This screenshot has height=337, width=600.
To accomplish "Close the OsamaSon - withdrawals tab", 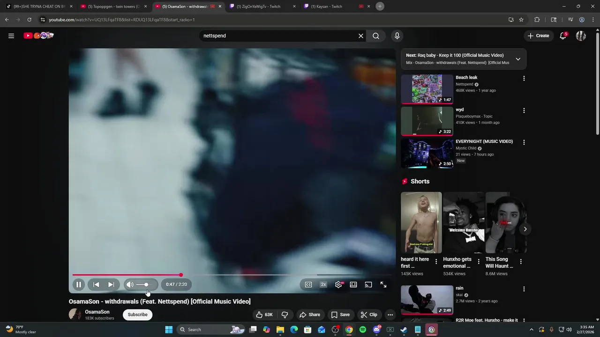I will [x=220, y=7].
